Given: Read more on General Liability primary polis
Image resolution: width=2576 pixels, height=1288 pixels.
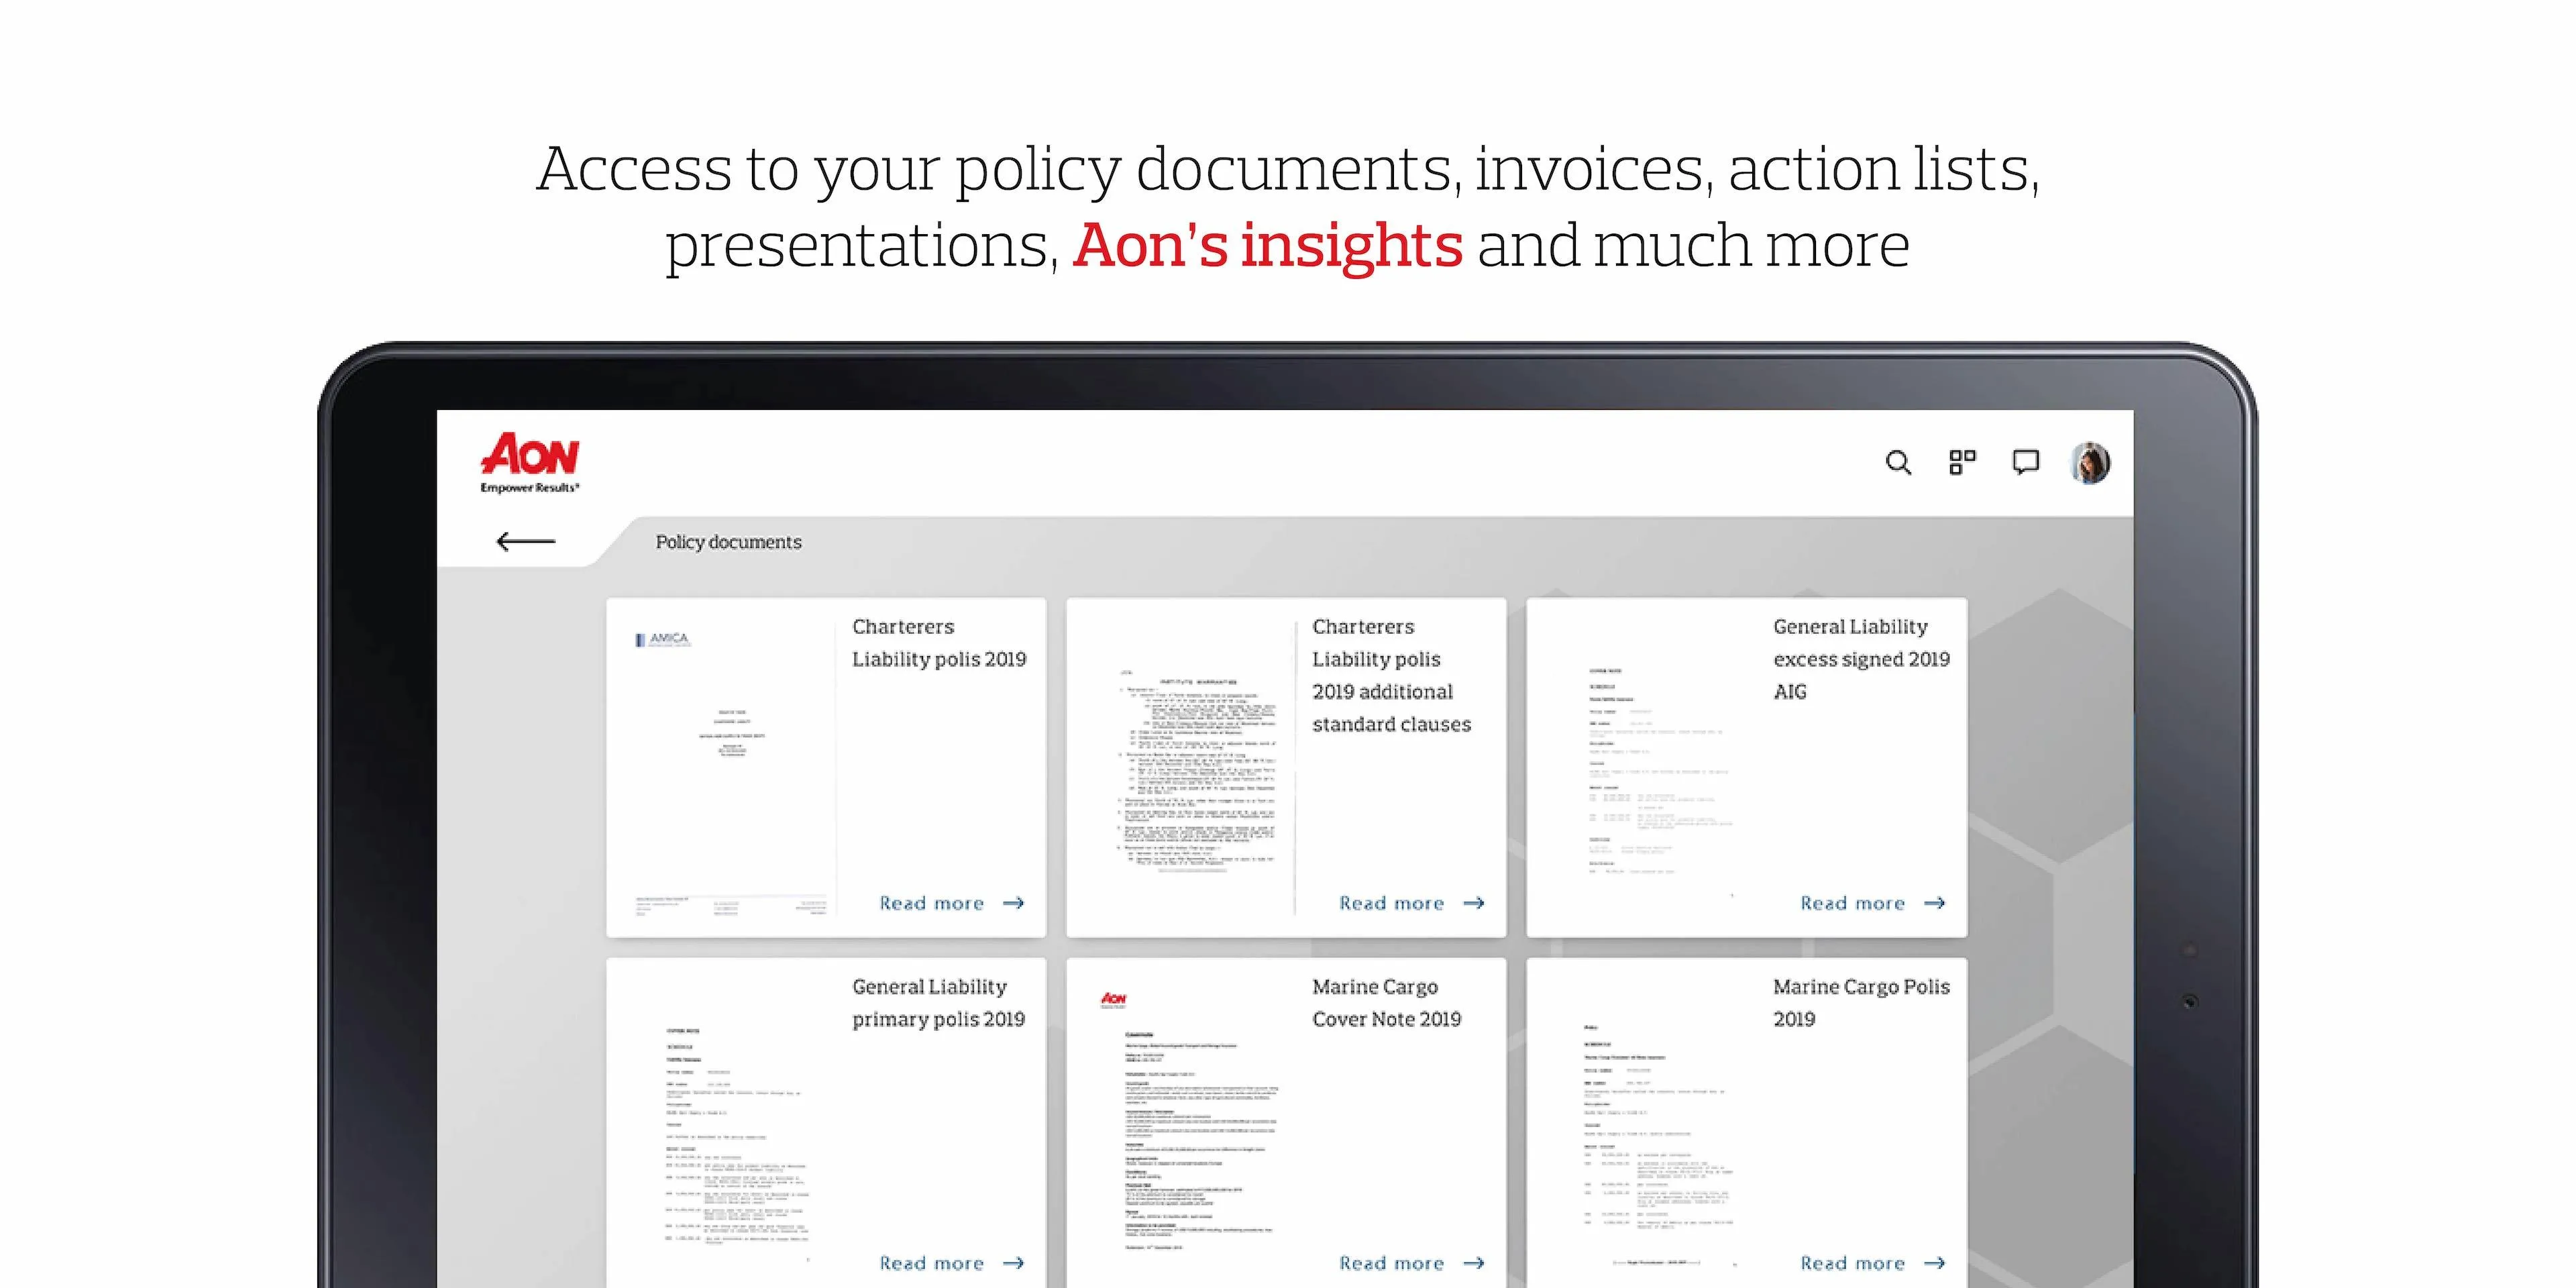Looking at the screenshot, I should tap(952, 1263).
